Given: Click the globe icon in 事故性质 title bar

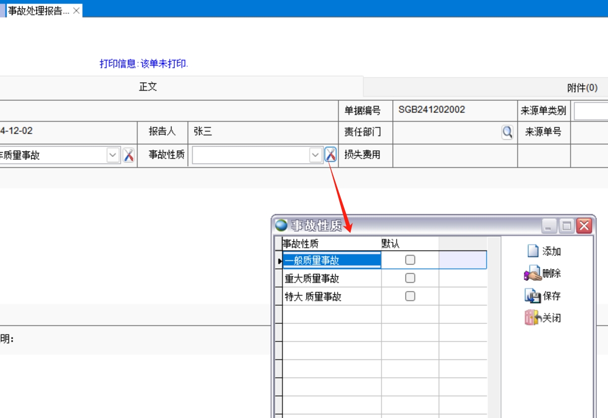Looking at the screenshot, I should [x=281, y=225].
